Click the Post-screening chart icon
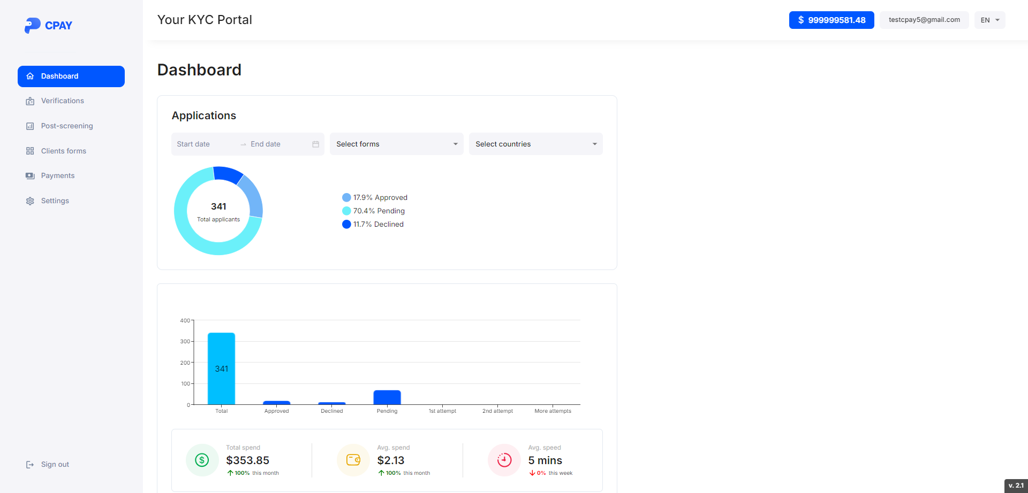Image resolution: width=1028 pixels, height=493 pixels. click(x=30, y=126)
